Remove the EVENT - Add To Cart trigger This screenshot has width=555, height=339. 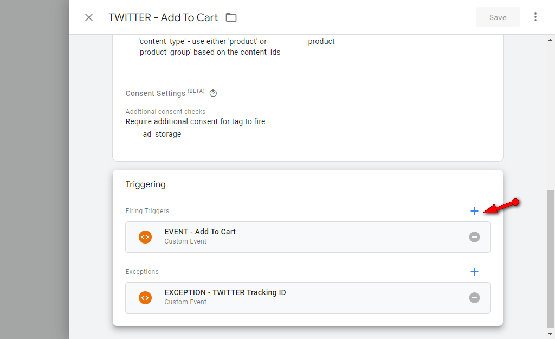(x=474, y=237)
